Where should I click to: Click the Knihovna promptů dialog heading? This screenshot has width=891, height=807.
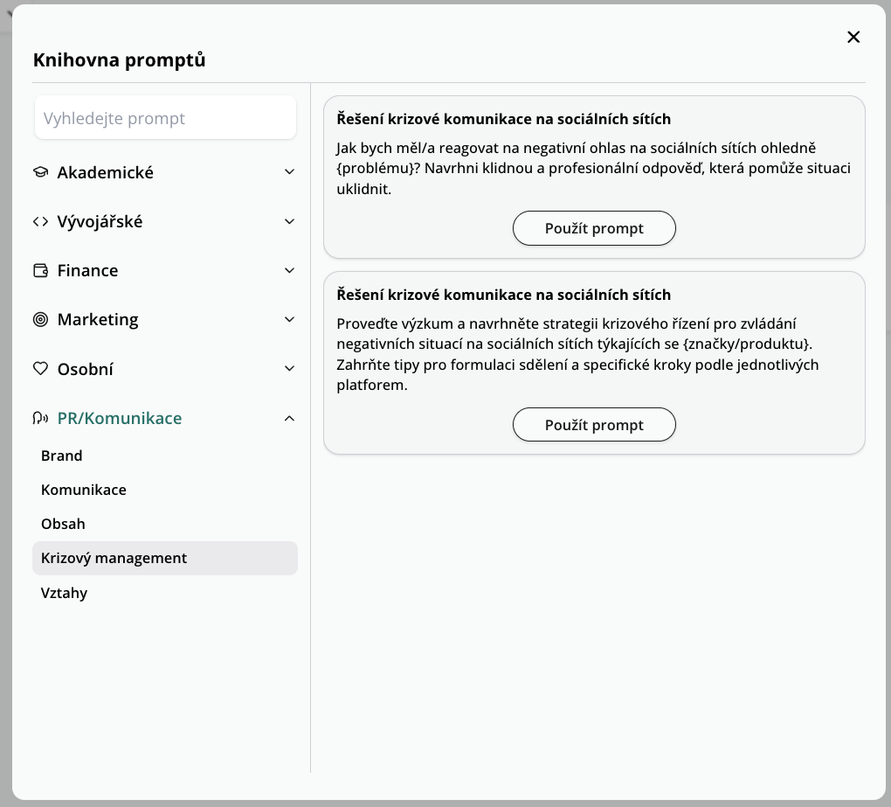coord(120,59)
